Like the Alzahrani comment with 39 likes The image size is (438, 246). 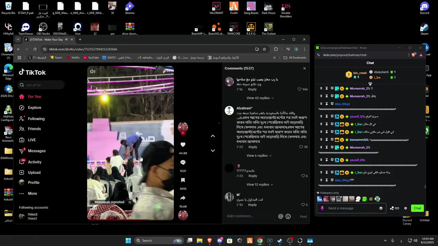point(301,147)
